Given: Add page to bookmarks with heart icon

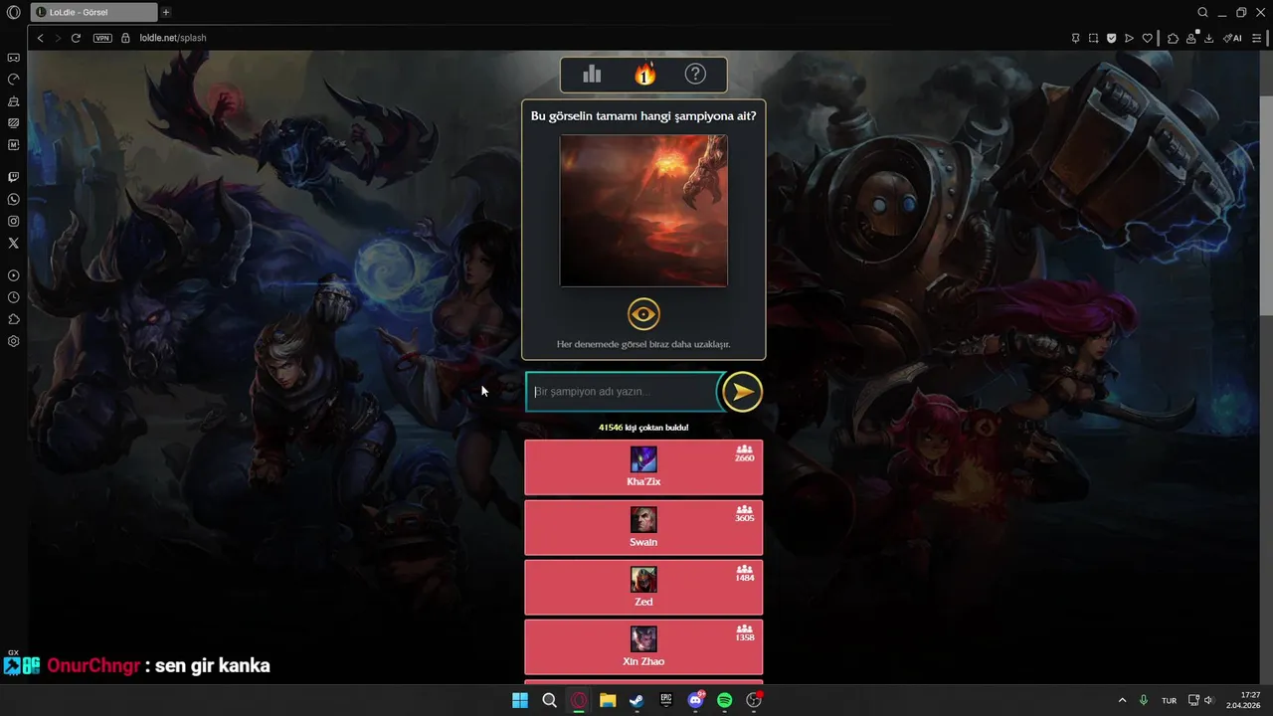Looking at the screenshot, I should (x=1147, y=38).
